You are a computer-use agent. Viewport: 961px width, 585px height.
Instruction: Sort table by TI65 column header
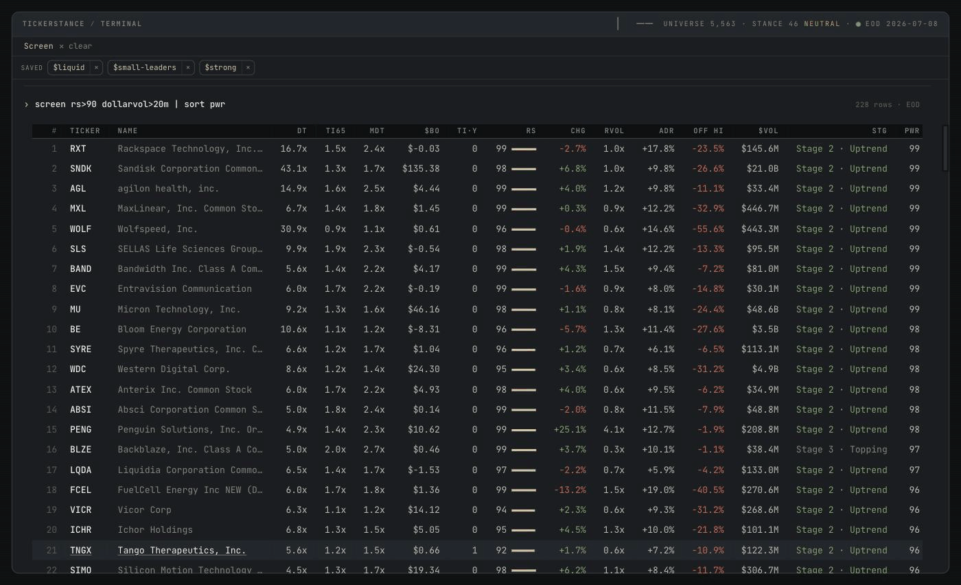336,130
